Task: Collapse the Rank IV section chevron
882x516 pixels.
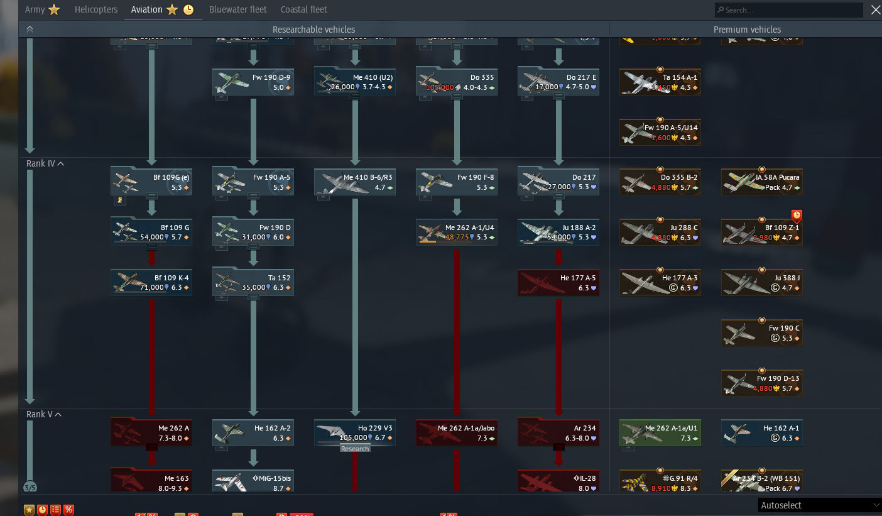Action: [x=61, y=163]
